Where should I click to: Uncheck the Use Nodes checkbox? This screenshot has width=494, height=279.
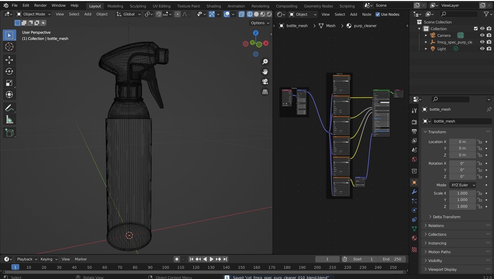click(378, 14)
